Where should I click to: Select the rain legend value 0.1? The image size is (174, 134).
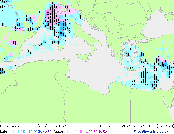[x=12, y=132]
